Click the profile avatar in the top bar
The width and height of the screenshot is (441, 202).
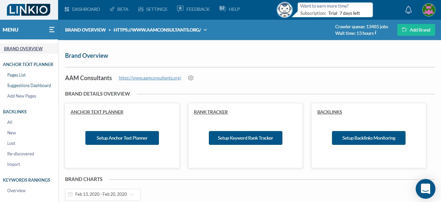(x=429, y=10)
